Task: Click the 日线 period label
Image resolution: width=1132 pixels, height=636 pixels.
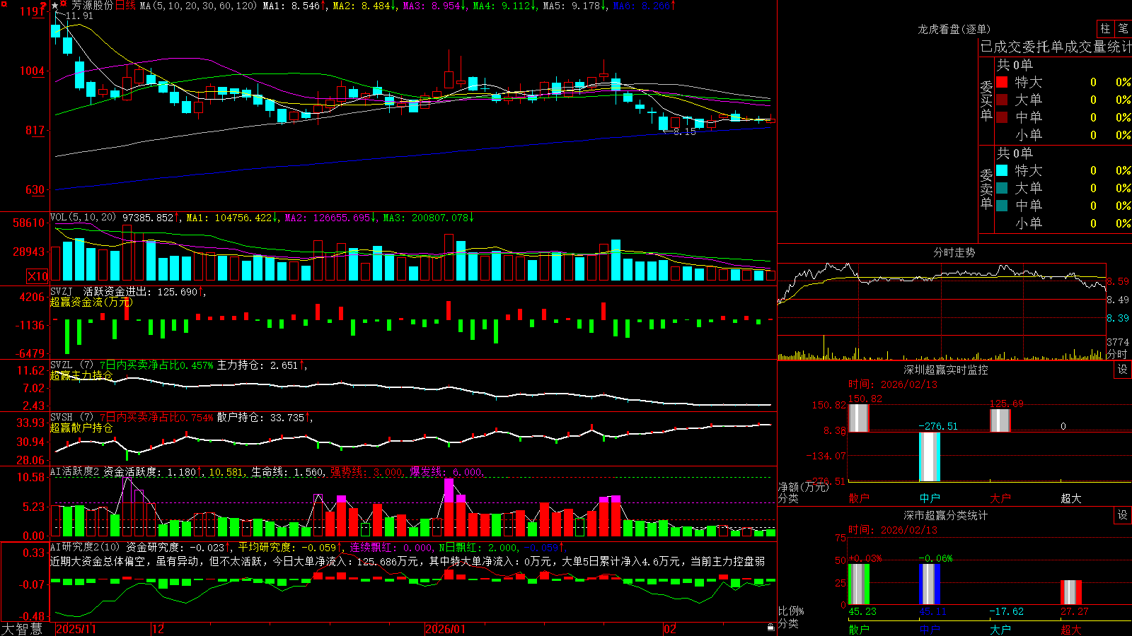Action: 125,6
